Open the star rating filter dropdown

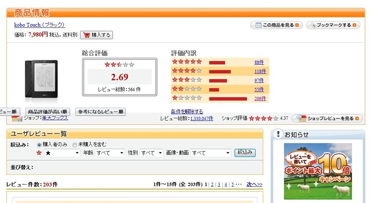point(62,153)
